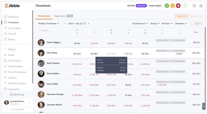Screen dimensions: 207x114
Task: Collapse the Settings section
Action: 10,49
